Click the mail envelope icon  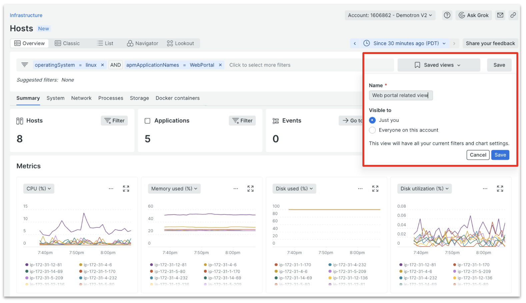(x=500, y=15)
